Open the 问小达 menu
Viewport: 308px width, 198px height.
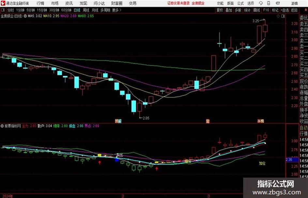[x=99, y=3]
